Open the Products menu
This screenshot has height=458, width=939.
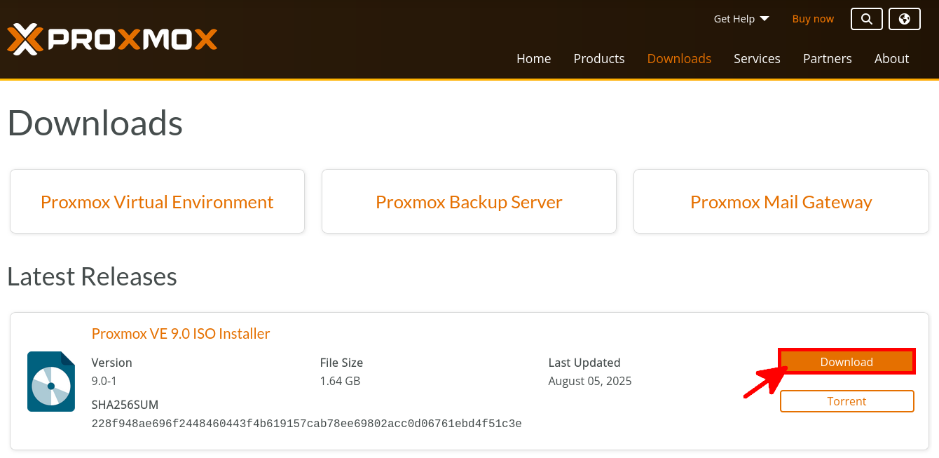click(598, 59)
